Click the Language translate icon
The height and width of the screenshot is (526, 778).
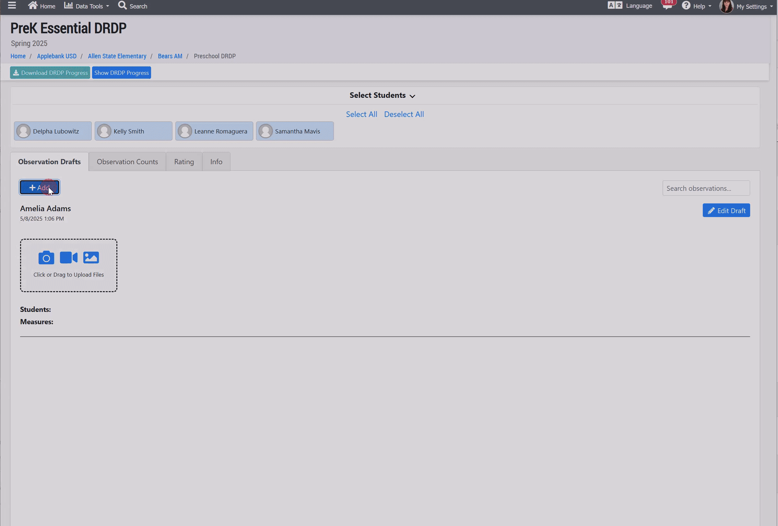click(615, 6)
